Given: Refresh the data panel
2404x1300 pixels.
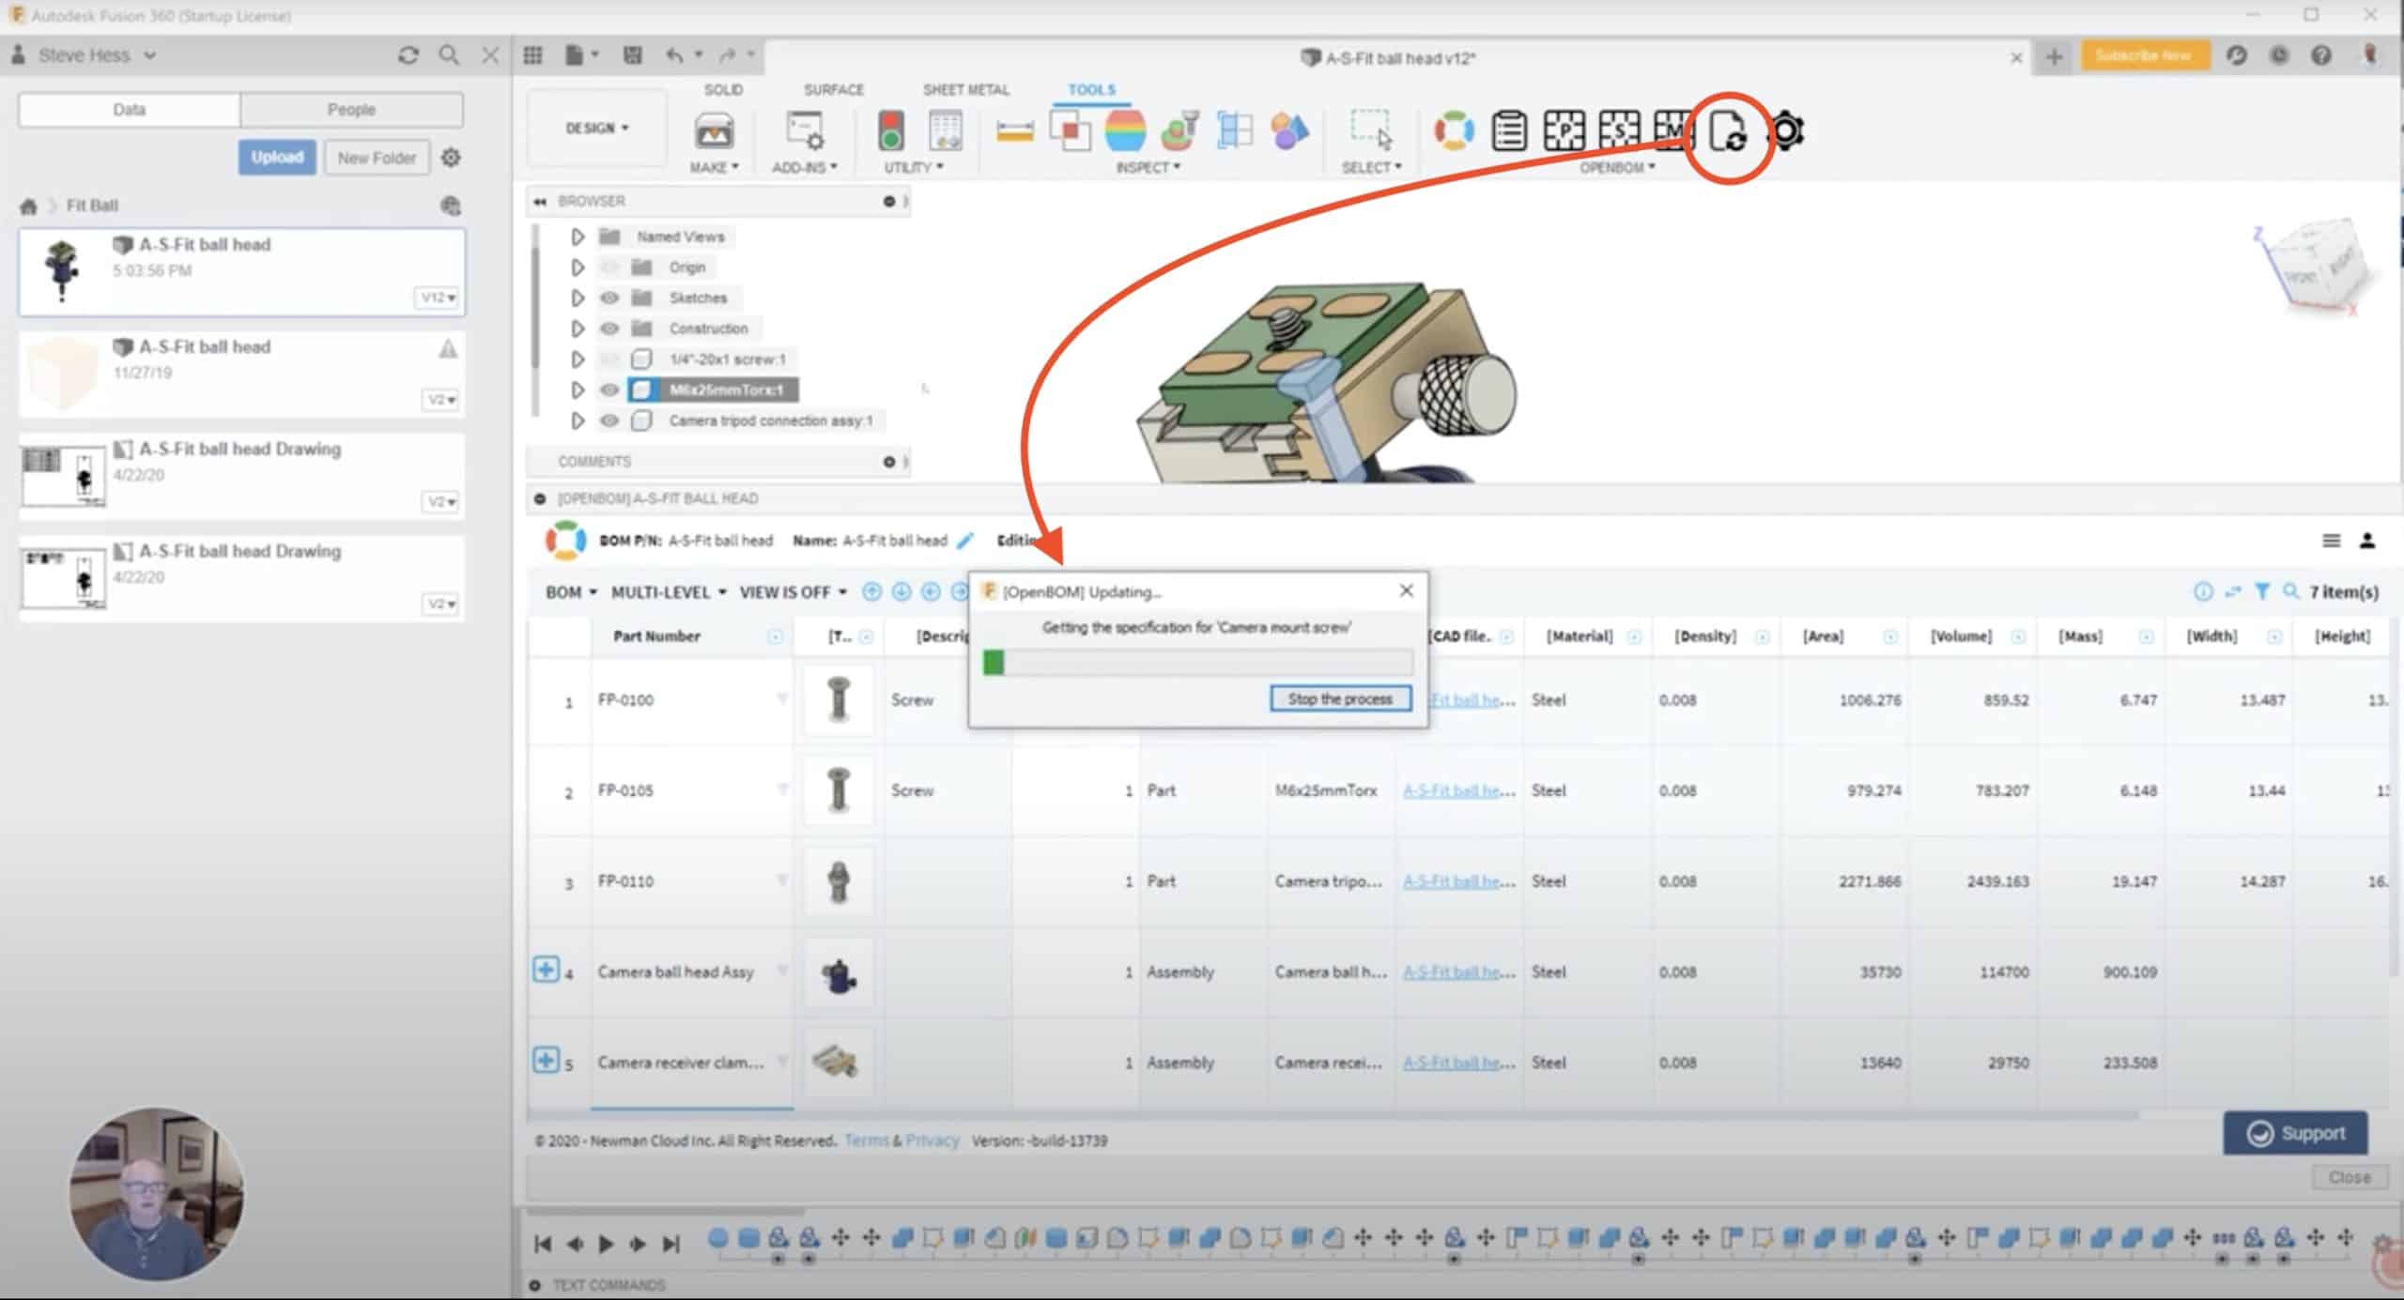Looking at the screenshot, I should pos(408,55).
